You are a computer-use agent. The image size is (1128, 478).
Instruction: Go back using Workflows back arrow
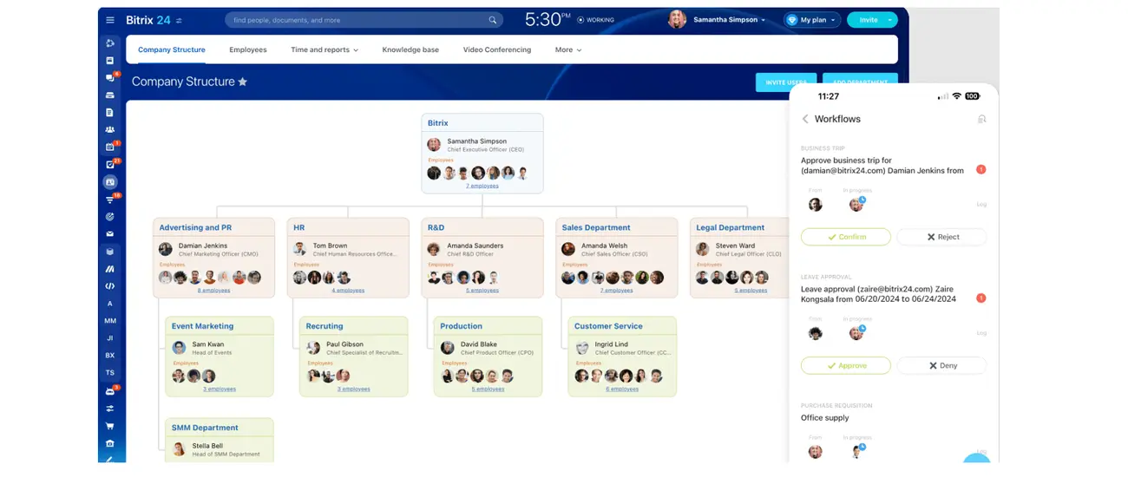tap(804, 119)
